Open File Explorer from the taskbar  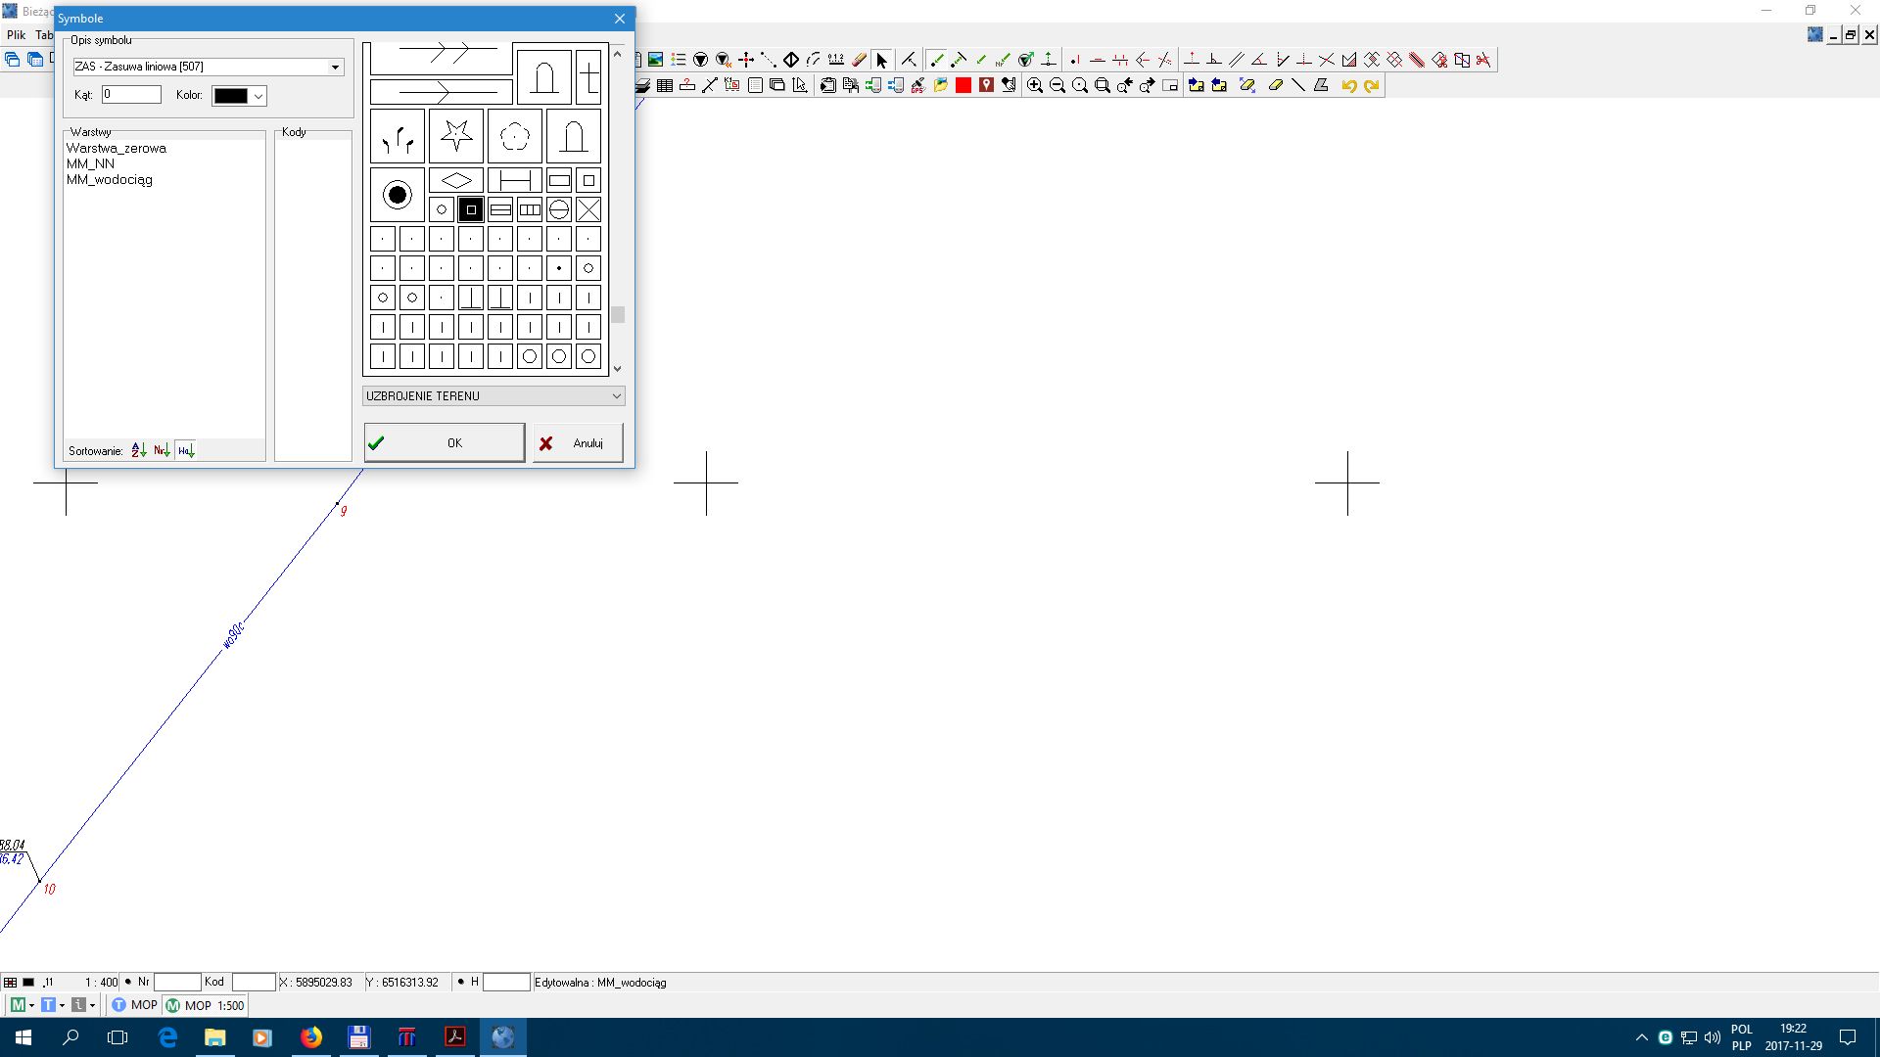pyautogui.click(x=214, y=1037)
